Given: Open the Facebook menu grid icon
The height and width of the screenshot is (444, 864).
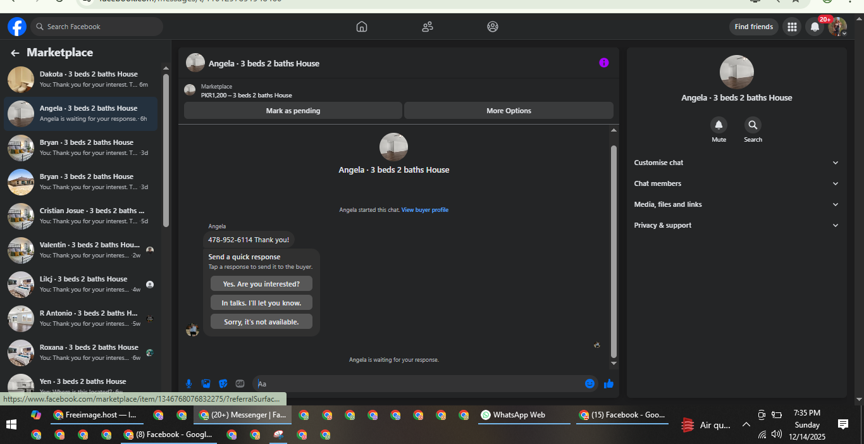Looking at the screenshot, I should coord(792,27).
